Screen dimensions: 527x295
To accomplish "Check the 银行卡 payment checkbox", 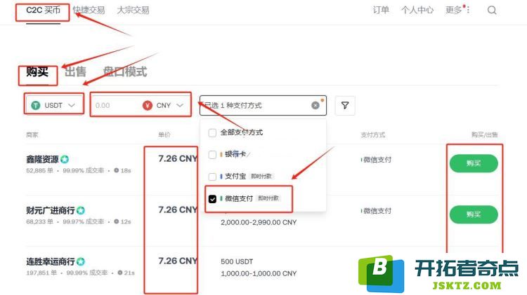I will [212, 155].
